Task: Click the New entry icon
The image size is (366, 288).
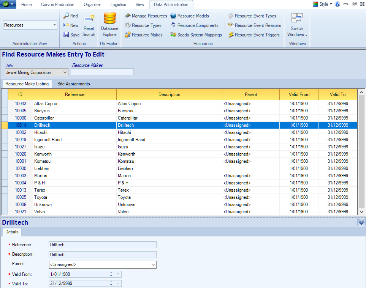Action: (66, 25)
